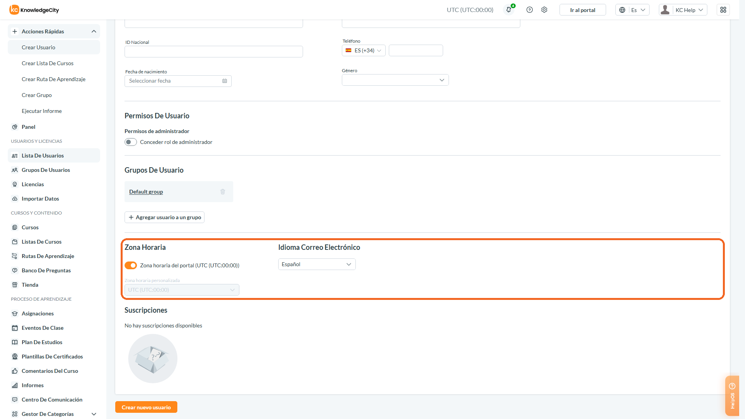Click Crear nuevo usuario button
This screenshot has height=419, width=745.
pyautogui.click(x=146, y=407)
